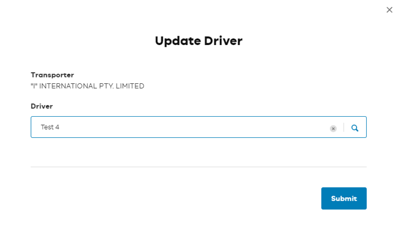Screen dimensions: 400x249
Task: Remove Test 4 using the clear icon
Action: pyautogui.click(x=333, y=128)
